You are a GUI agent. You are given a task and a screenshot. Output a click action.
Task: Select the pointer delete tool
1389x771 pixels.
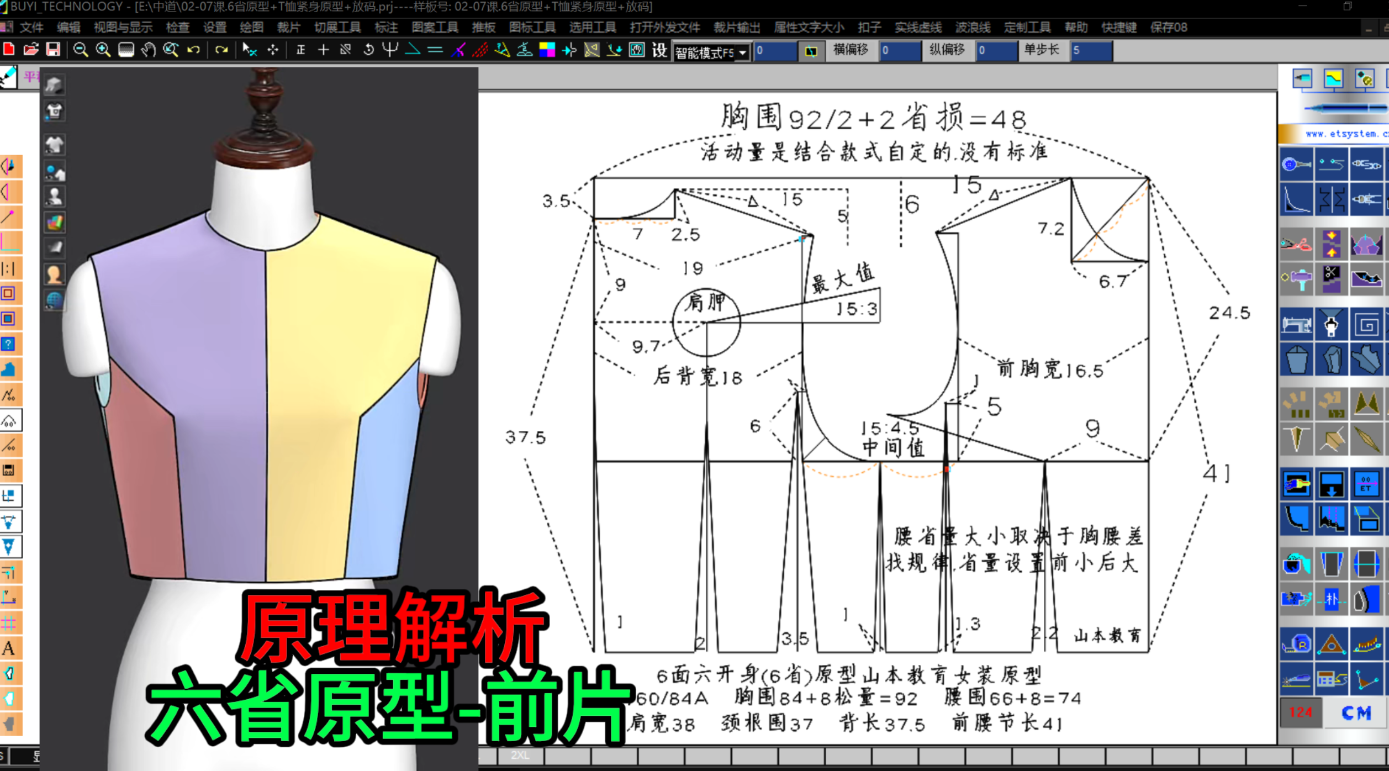tap(250, 50)
